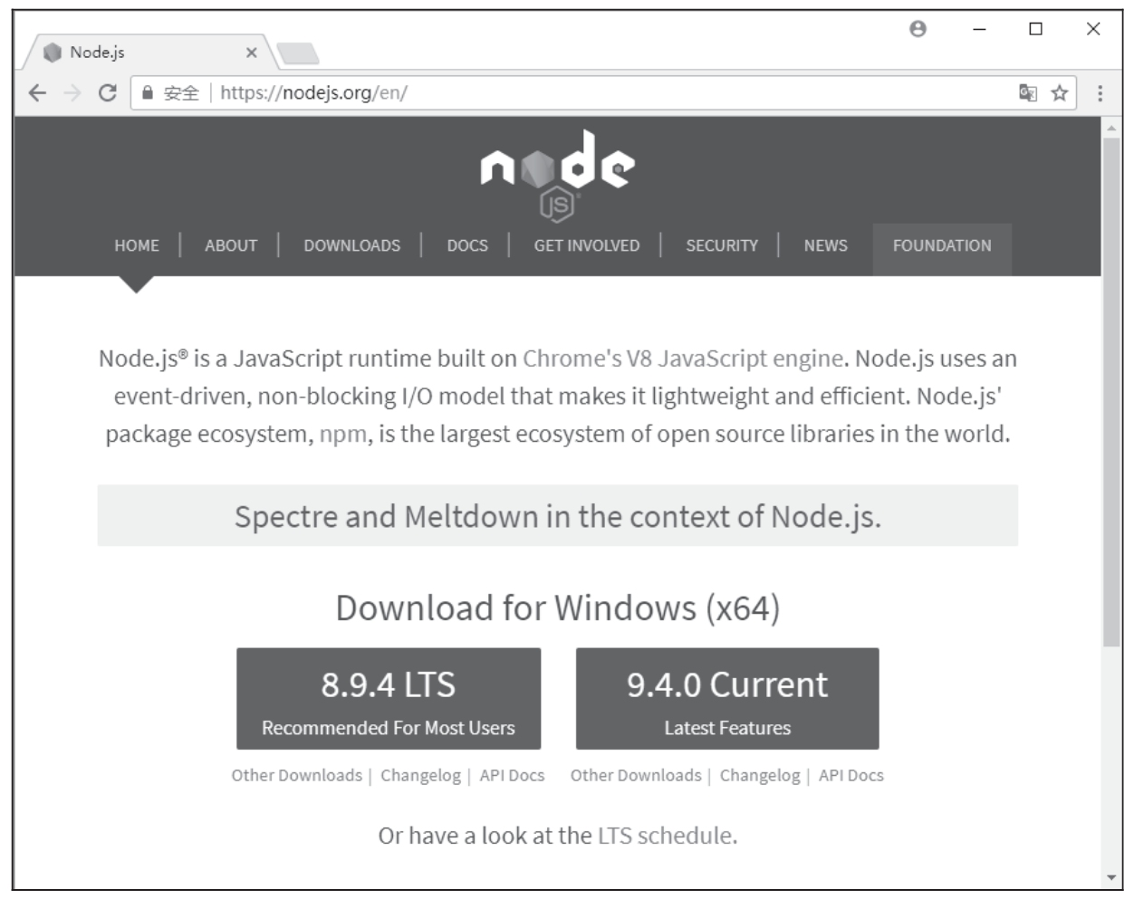Bookmark this page with the star icon
The width and height of the screenshot is (1134, 899).
1059,92
